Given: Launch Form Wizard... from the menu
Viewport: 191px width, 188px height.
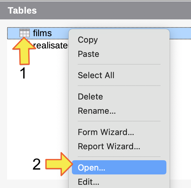Looking at the screenshot, I should click(x=106, y=132).
